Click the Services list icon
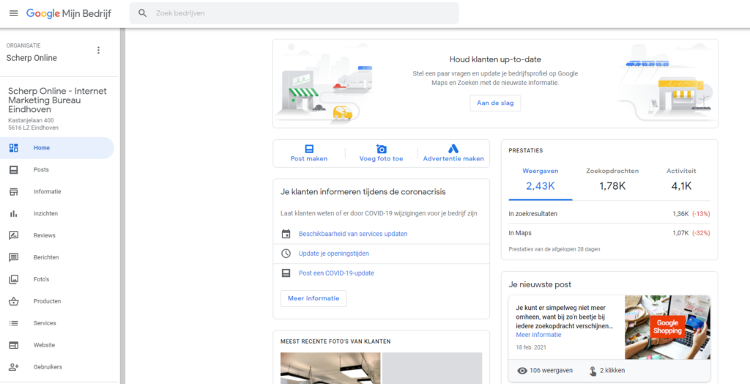The height and width of the screenshot is (384, 750). tap(13, 323)
